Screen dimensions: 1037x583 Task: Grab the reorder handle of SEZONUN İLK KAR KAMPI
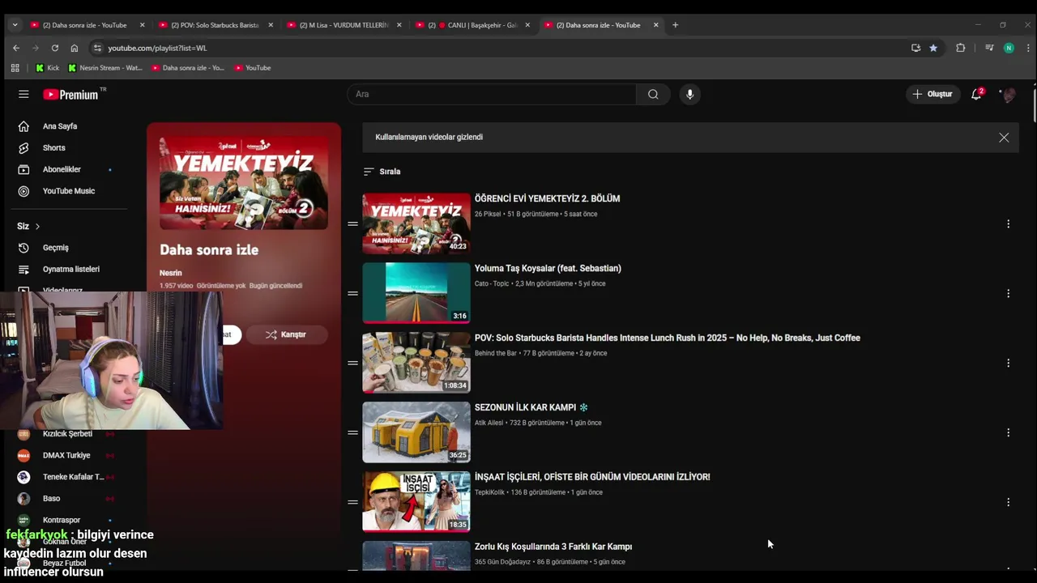coord(352,432)
